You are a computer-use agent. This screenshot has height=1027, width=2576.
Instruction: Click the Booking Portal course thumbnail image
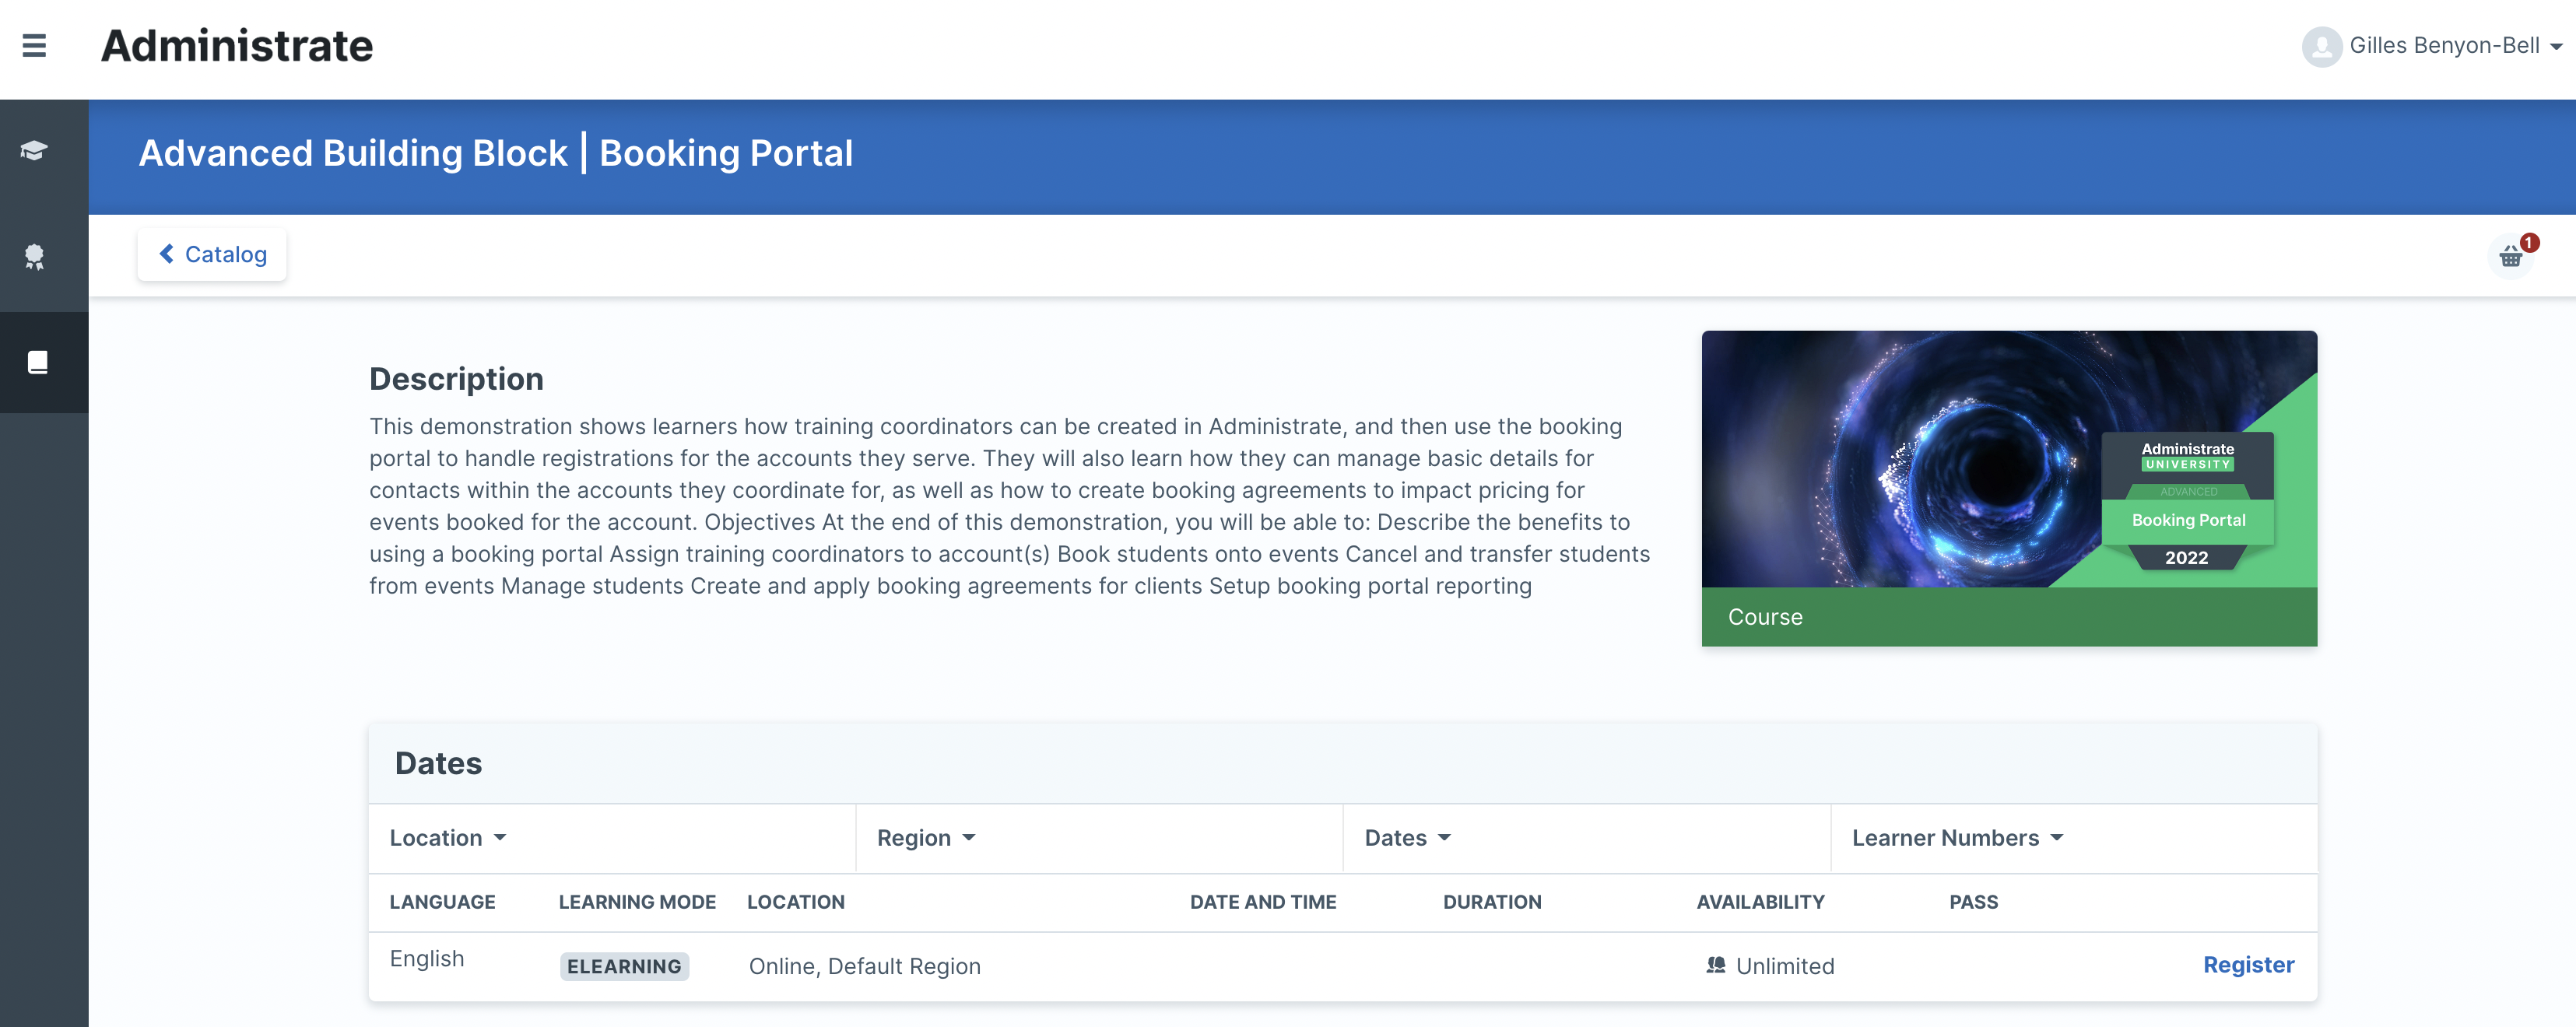click(2009, 459)
